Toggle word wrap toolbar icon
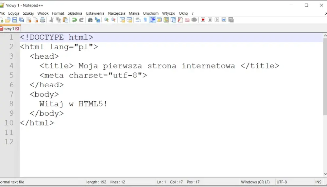 [138, 20]
